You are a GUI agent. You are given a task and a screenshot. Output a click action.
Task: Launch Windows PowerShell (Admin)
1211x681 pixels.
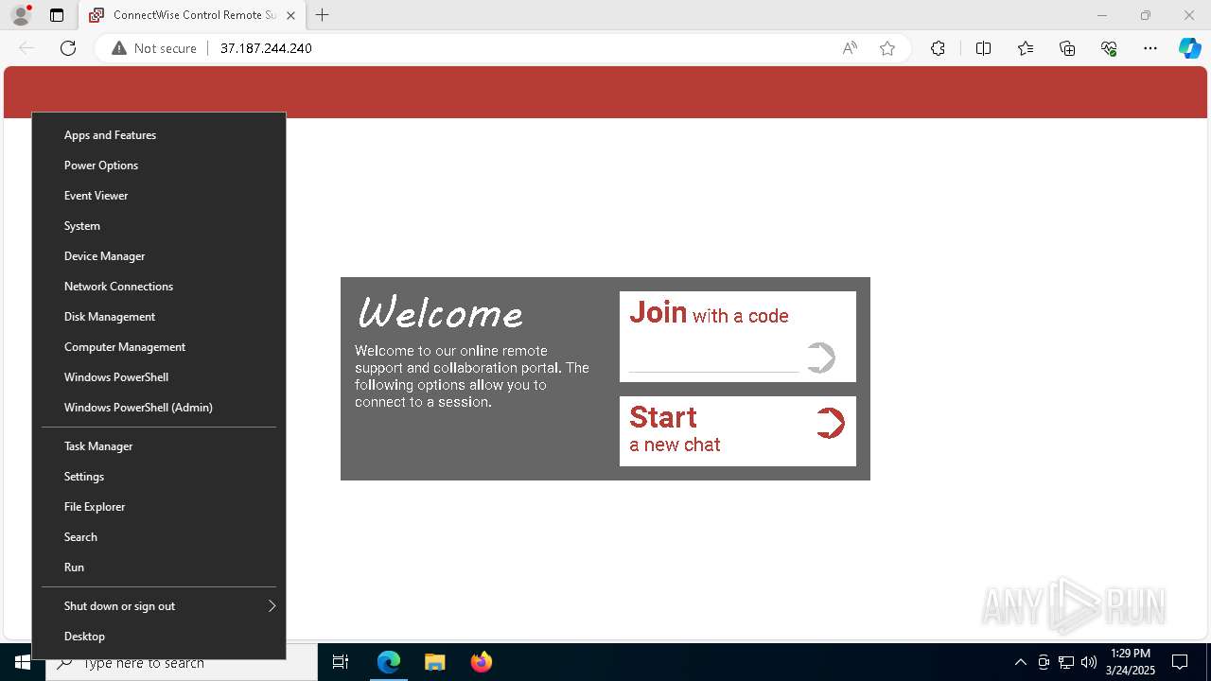(x=159, y=408)
